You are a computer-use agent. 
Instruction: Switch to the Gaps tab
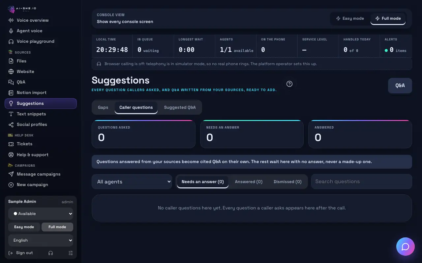coord(103,108)
